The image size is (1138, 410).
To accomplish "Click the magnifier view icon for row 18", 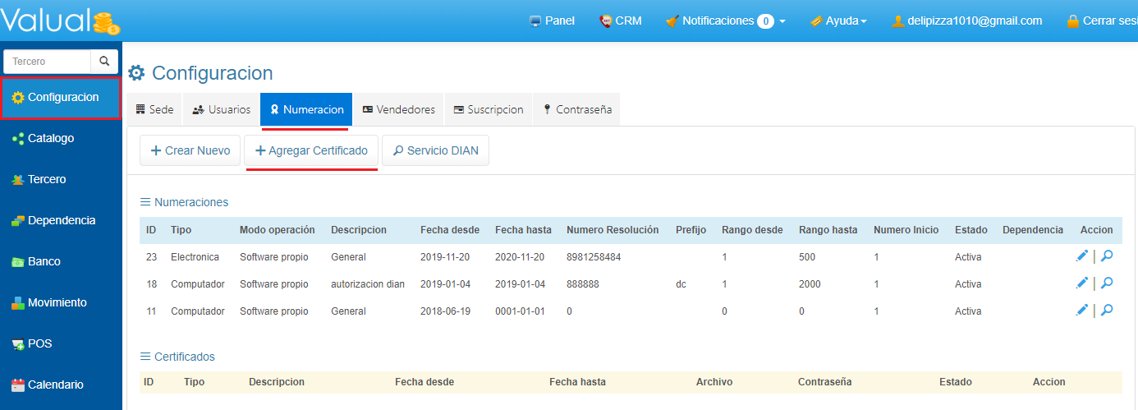I will click(1107, 283).
